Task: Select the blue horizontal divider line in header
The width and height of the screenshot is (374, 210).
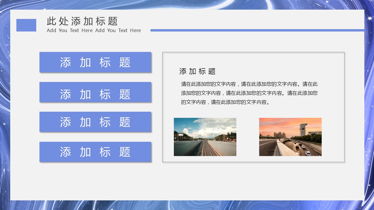Action: click(257, 30)
